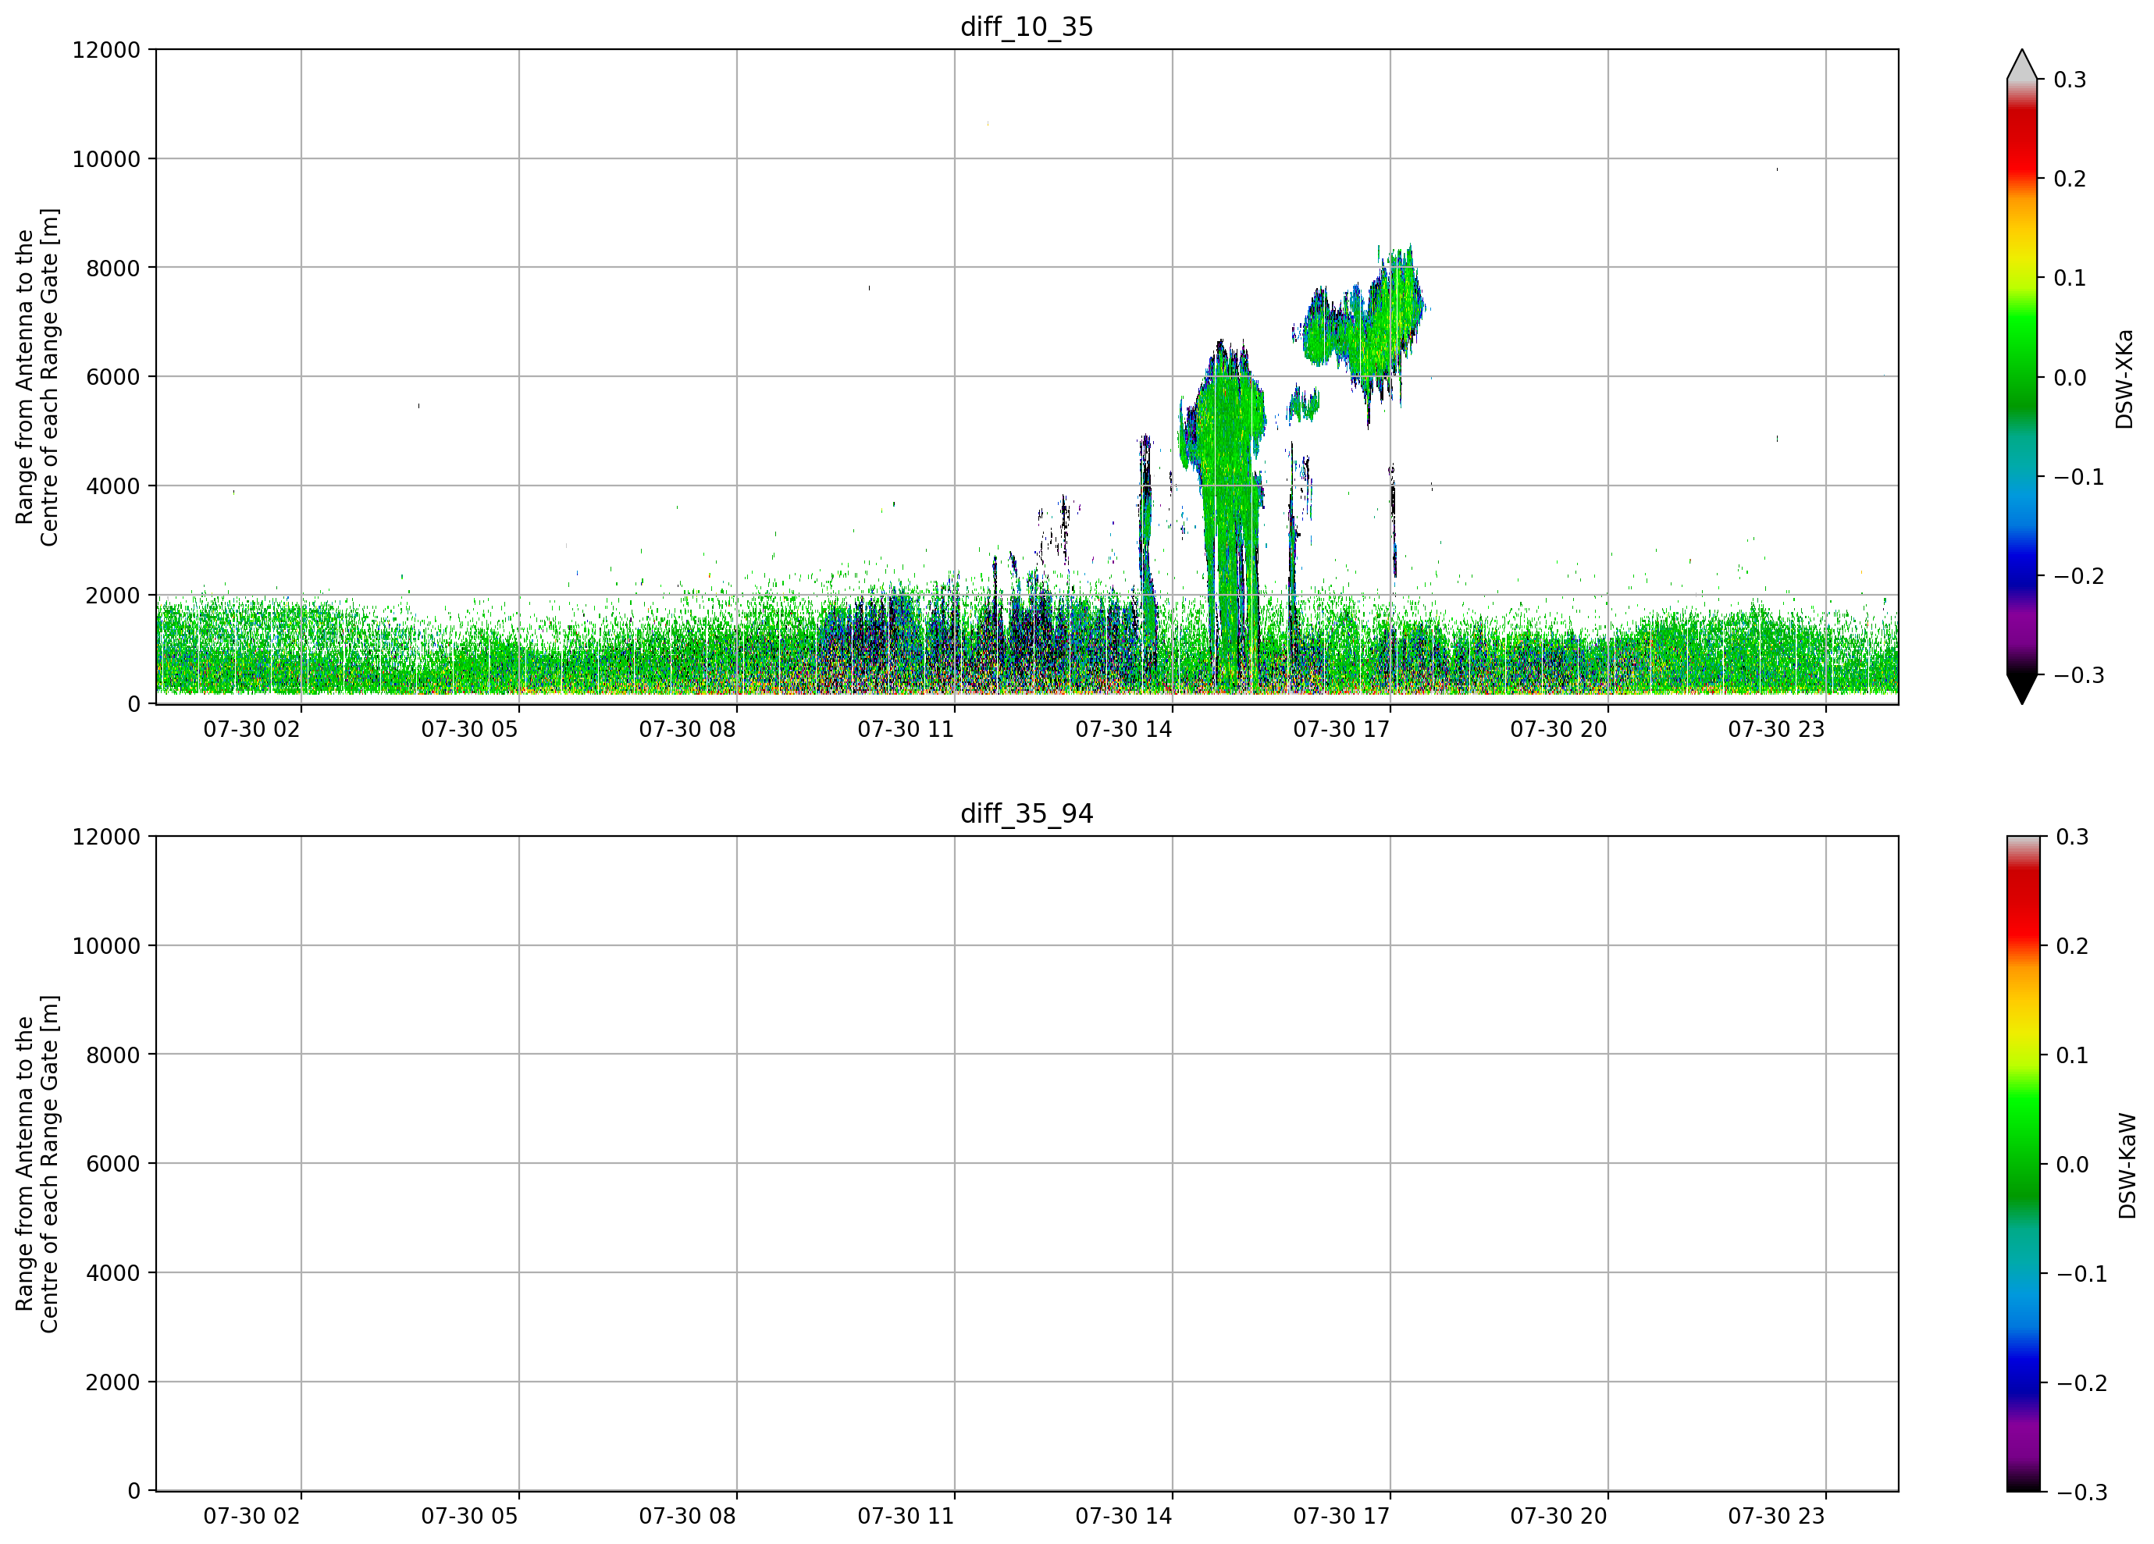The image size is (2154, 1544).
Task: Click "07-30 20" tick under diff_35_94 plot
Action: (1558, 1517)
